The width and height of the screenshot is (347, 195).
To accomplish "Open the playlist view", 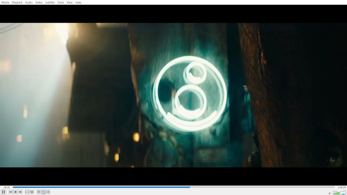I will [x=39, y=192].
